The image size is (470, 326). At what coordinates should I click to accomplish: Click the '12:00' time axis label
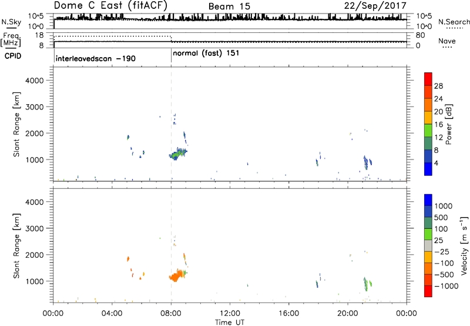point(230,314)
